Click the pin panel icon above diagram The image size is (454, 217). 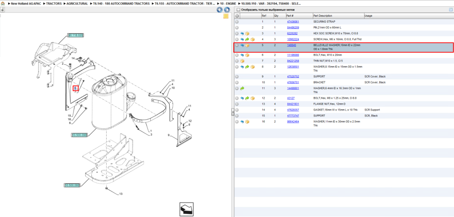coord(2,10)
